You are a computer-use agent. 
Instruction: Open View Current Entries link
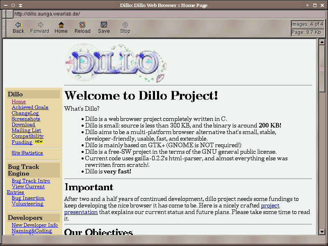tap(28, 187)
